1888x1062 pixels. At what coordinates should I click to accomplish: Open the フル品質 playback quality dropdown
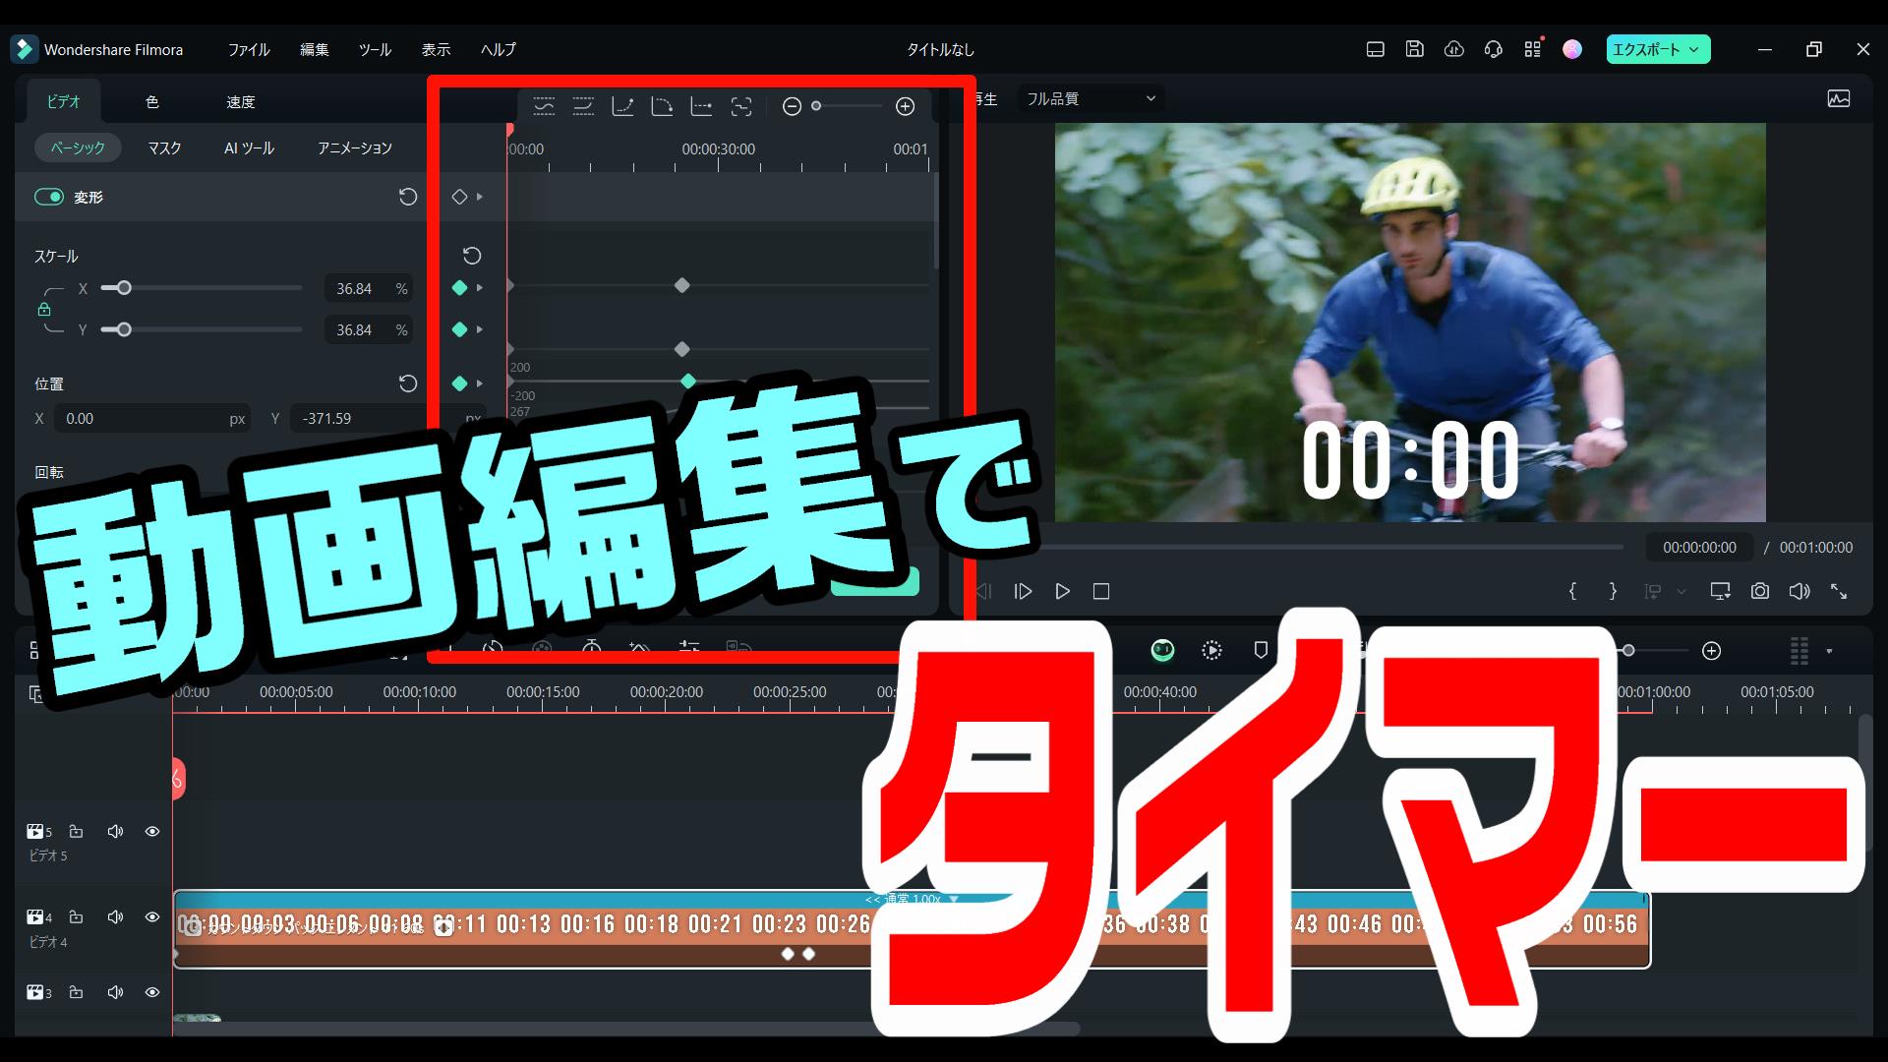[1090, 98]
